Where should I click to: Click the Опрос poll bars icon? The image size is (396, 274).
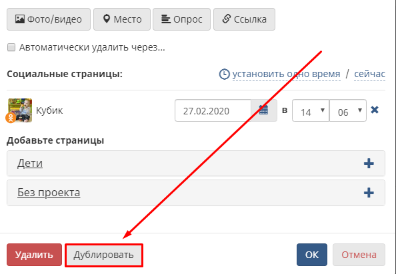(x=166, y=19)
